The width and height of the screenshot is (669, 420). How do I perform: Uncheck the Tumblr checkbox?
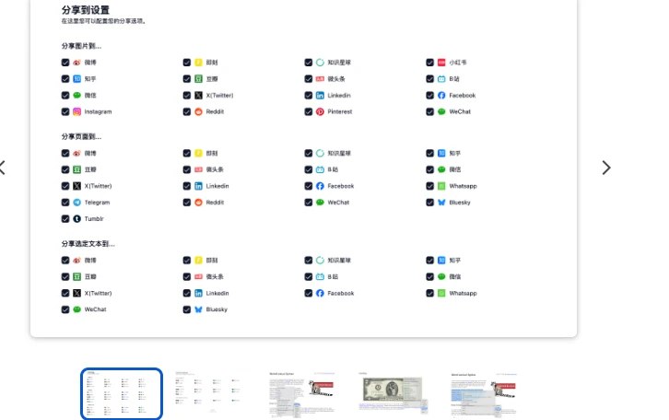pyautogui.click(x=65, y=218)
